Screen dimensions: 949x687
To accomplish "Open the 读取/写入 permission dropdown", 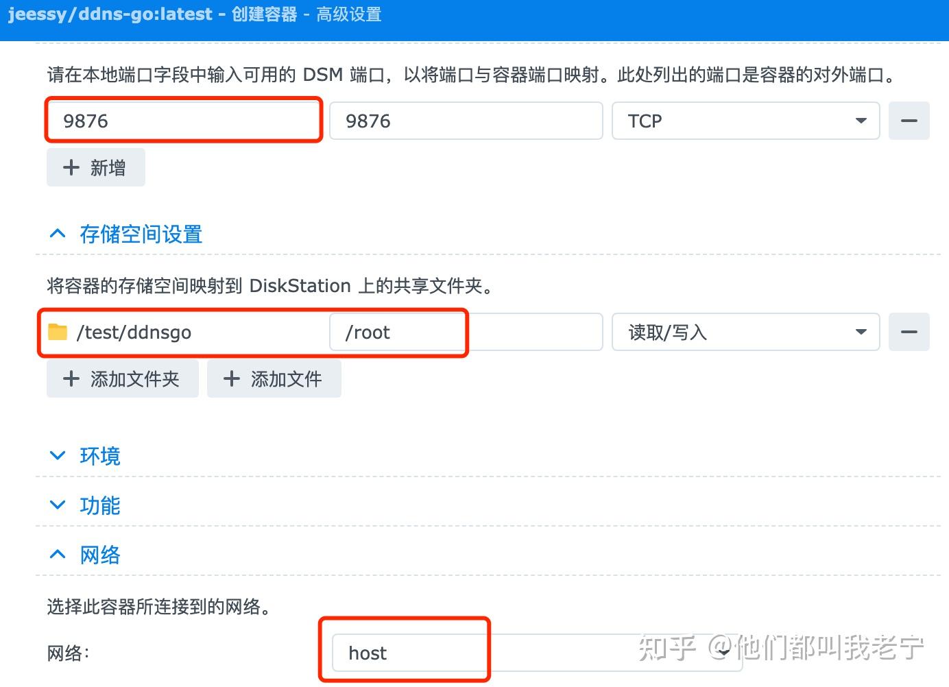I will pyautogui.click(x=861, y=332).
